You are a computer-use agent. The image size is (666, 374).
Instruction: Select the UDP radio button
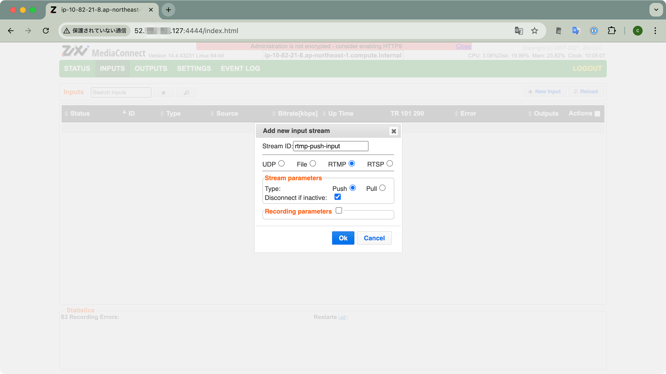pos(281,164)
